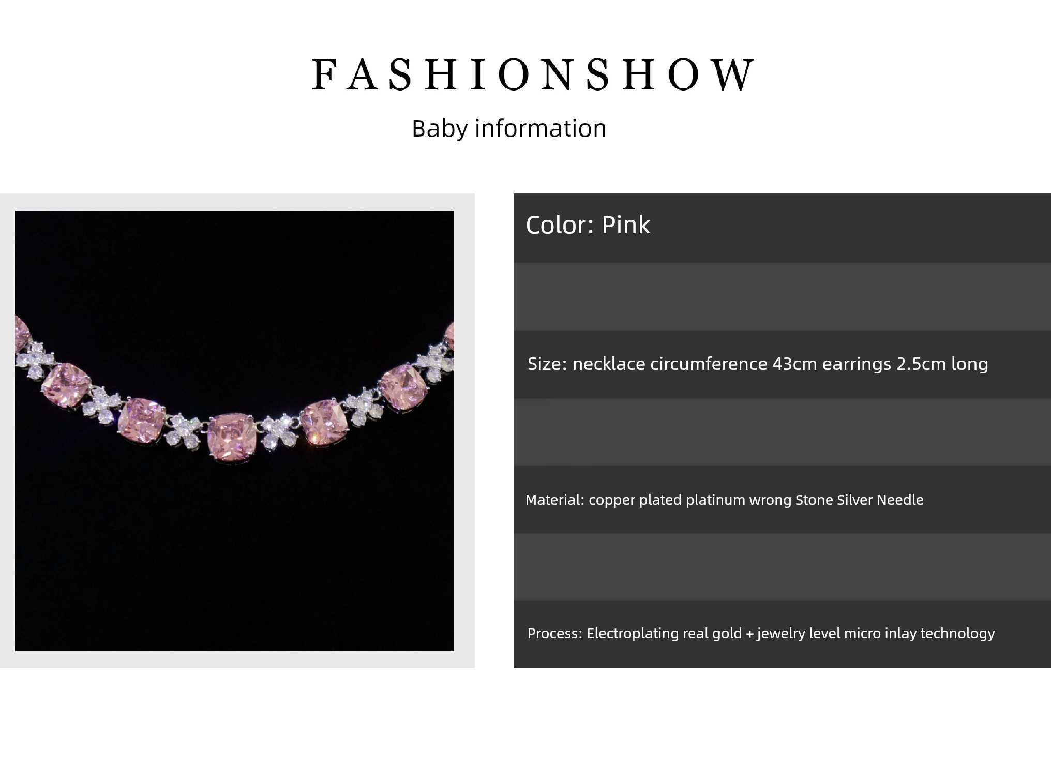Click the Process: Electroplating real gold row
This screenshot has height=780, width=1051.
click(782, 634)
